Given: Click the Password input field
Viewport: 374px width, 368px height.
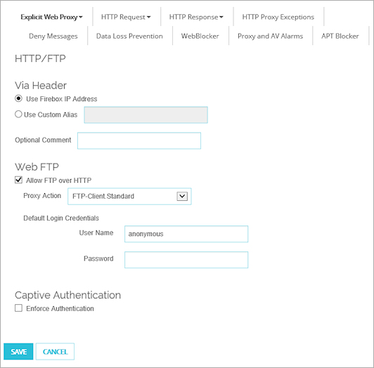Looking at the screenshot, I should click(186, 260).
